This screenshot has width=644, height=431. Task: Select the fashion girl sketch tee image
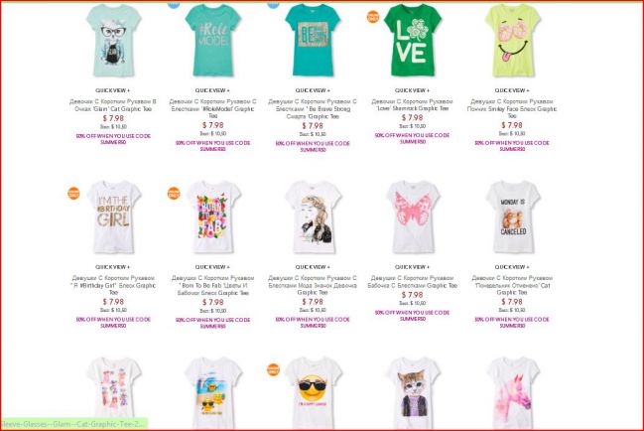click(x=313, y=216)
